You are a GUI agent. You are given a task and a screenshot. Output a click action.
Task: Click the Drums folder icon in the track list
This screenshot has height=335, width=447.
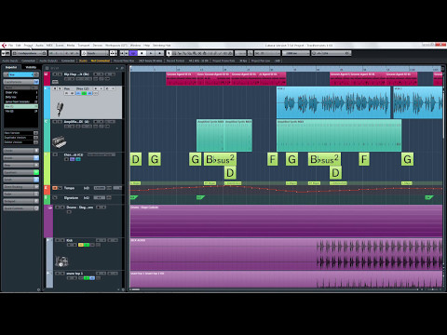[x=49, y=208]
